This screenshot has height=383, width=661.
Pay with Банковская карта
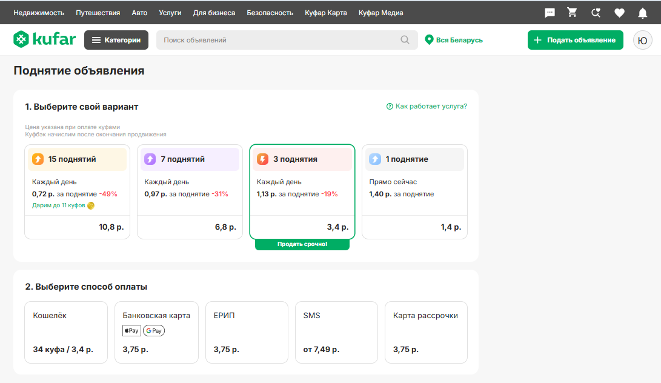(156, 332)
